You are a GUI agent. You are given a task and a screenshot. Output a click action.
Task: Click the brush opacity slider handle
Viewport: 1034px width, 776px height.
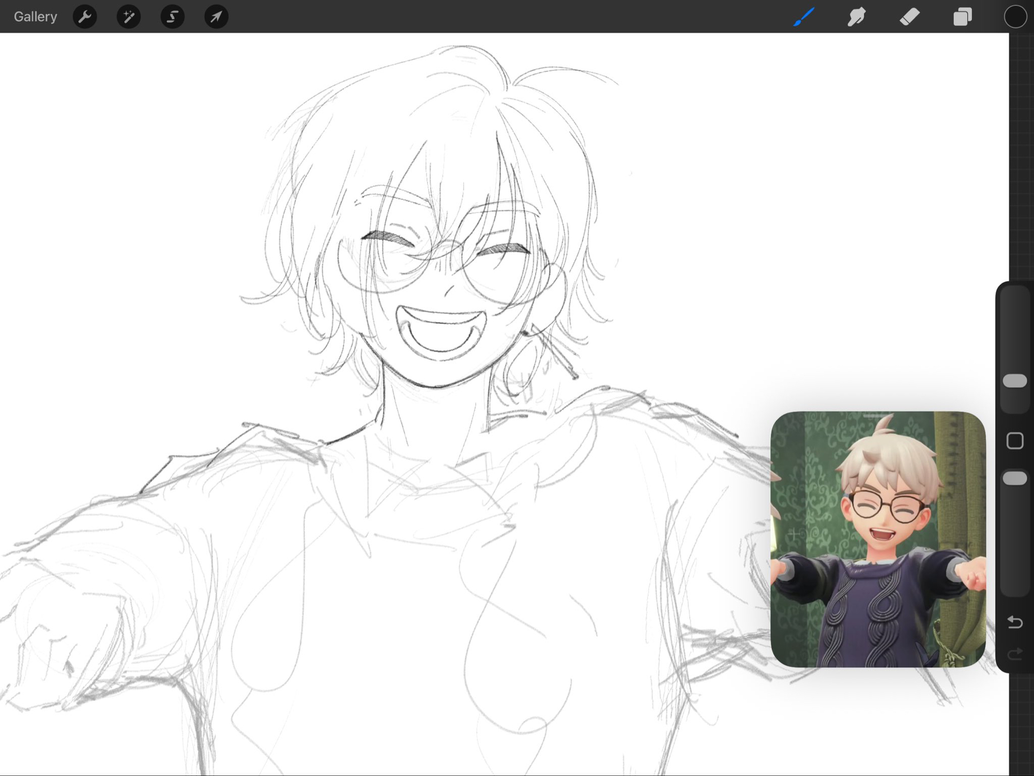click(1015, 479)
